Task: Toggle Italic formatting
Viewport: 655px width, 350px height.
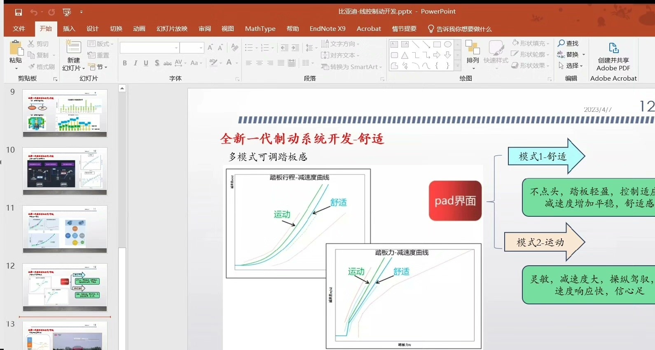Action: [x=136, y=63]
